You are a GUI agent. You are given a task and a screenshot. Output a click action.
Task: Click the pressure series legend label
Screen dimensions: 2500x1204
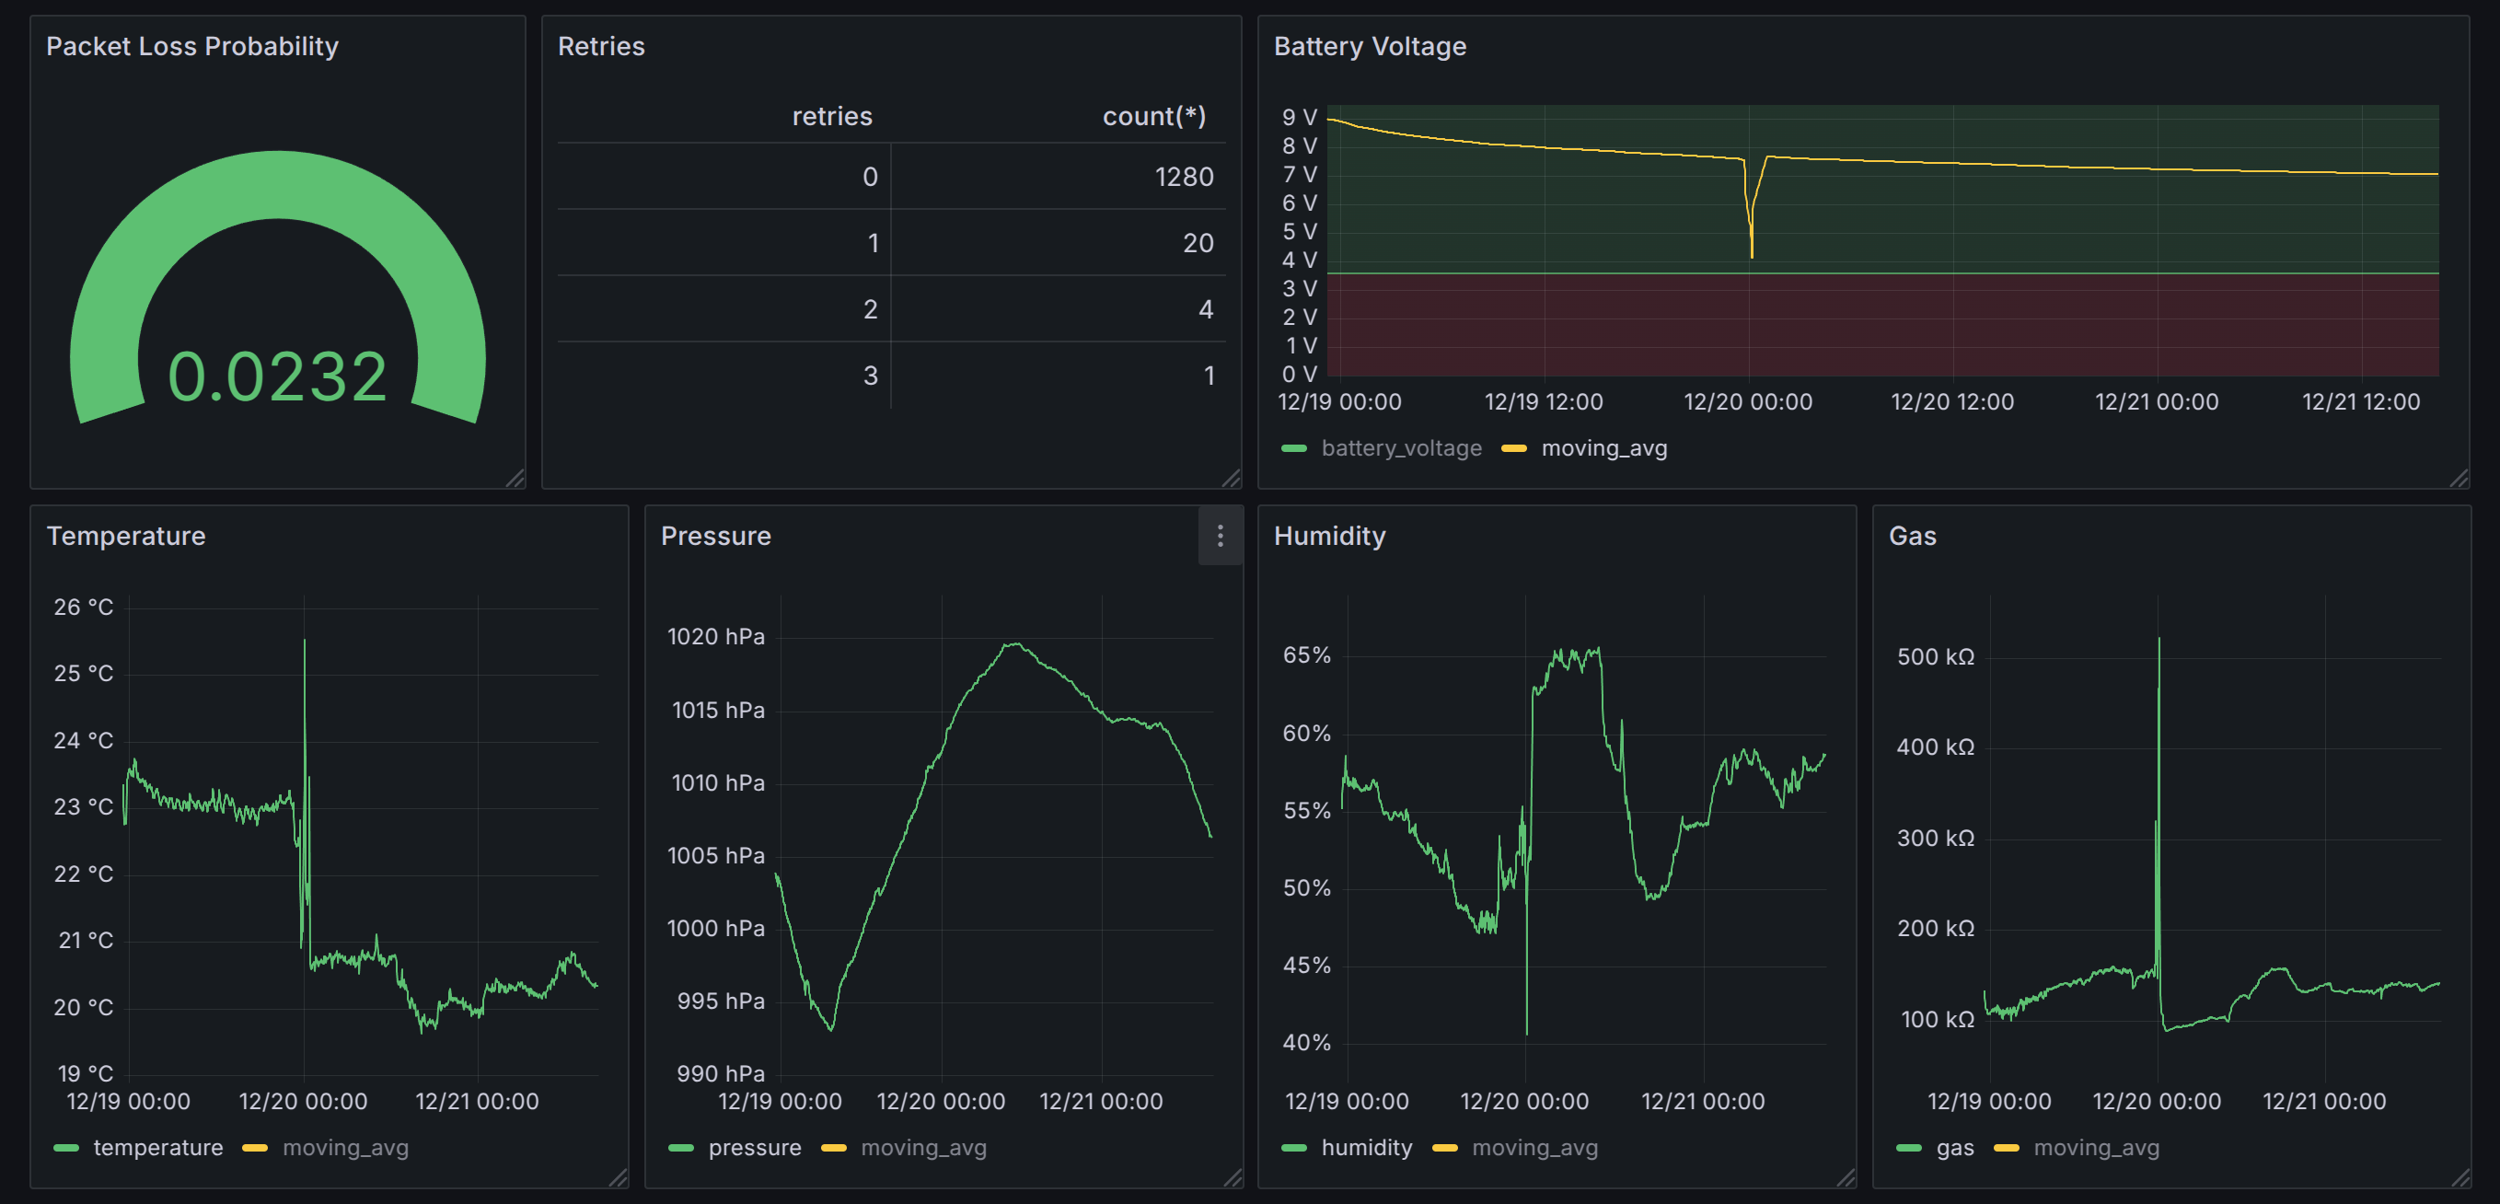pyautogui.click(x=754, y=1148)
